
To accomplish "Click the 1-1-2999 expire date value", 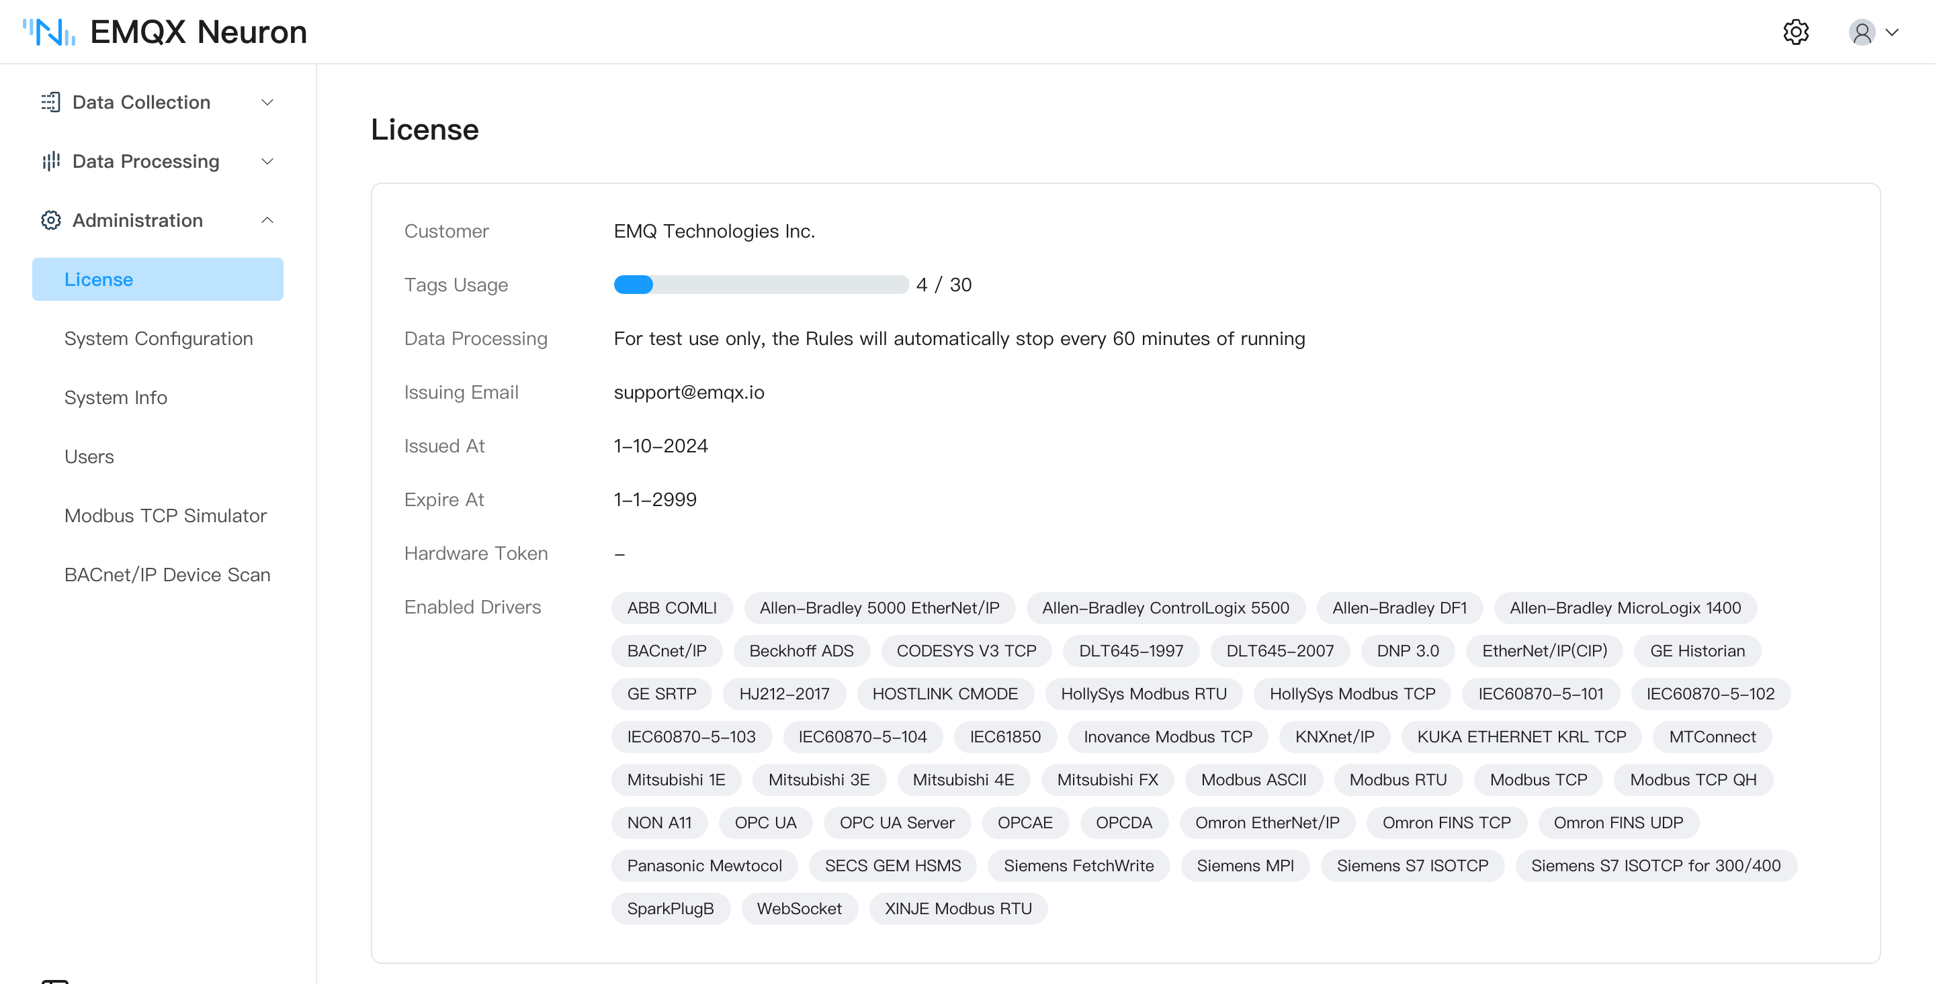I will click(x=655, y=499).
